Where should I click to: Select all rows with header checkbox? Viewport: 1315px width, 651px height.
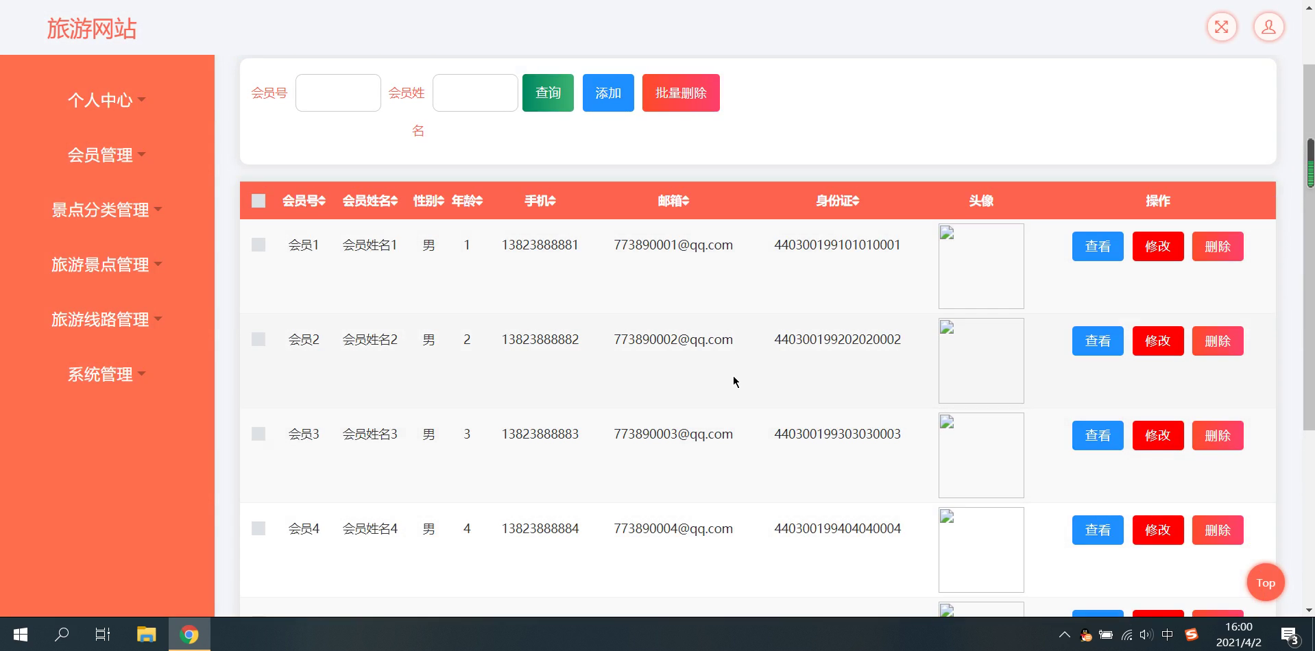[x=258, y=201]
